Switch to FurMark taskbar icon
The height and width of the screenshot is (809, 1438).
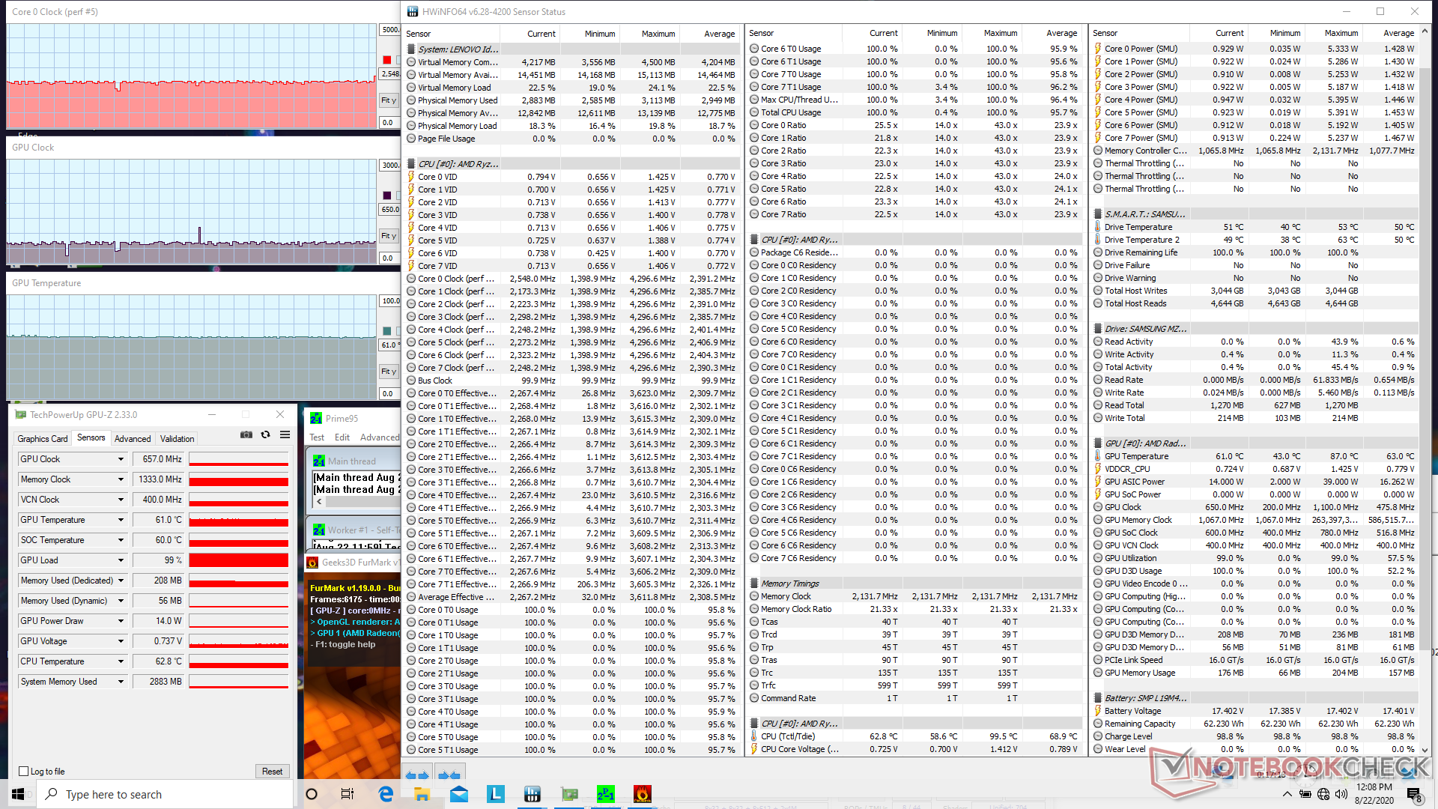click(x=642, y=794)
